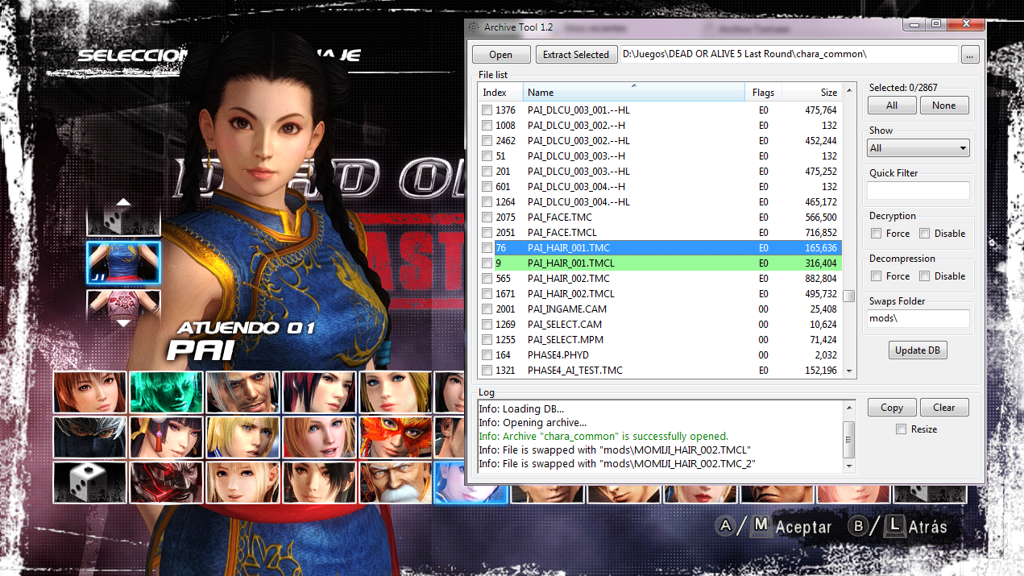Click the Open button in Archive Tool
The height and width of the screenshot is (576, 1024).
[500, 55]
